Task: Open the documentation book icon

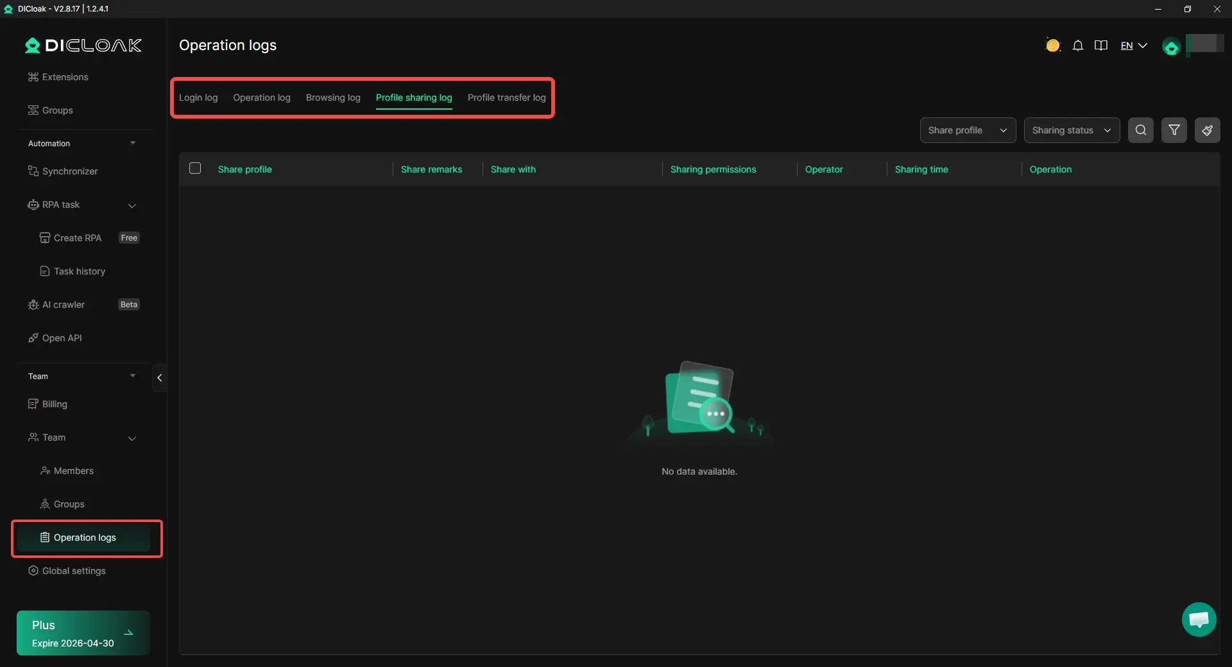Action: [1101, 46]
